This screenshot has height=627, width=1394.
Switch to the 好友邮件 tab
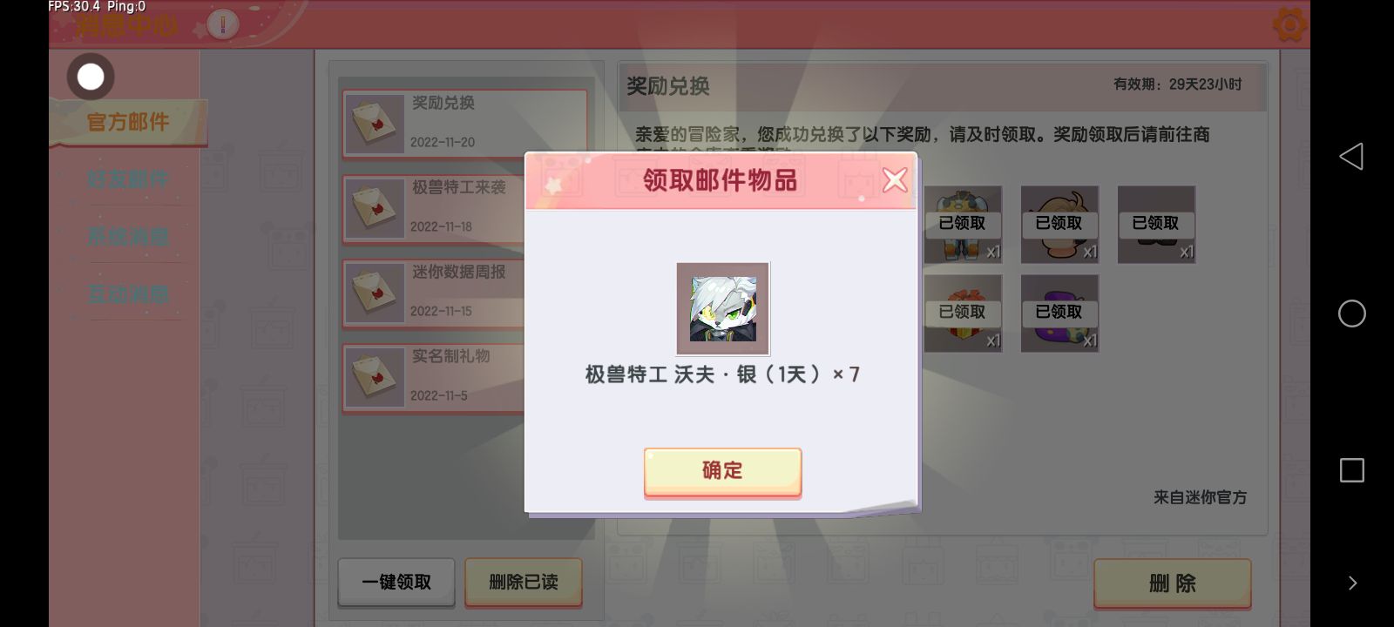[128, 179]
